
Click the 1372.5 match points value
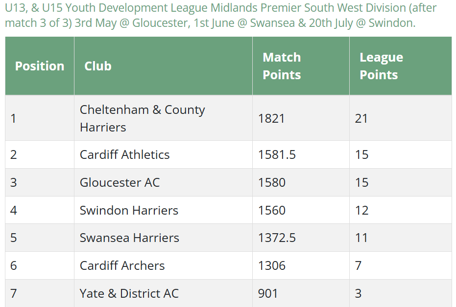click(x=277, y=238)
